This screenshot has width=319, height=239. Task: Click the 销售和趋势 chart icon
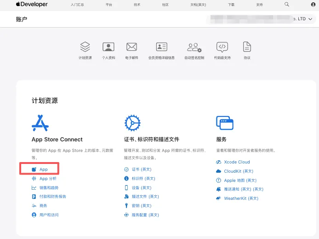click(x=34, y=188)
